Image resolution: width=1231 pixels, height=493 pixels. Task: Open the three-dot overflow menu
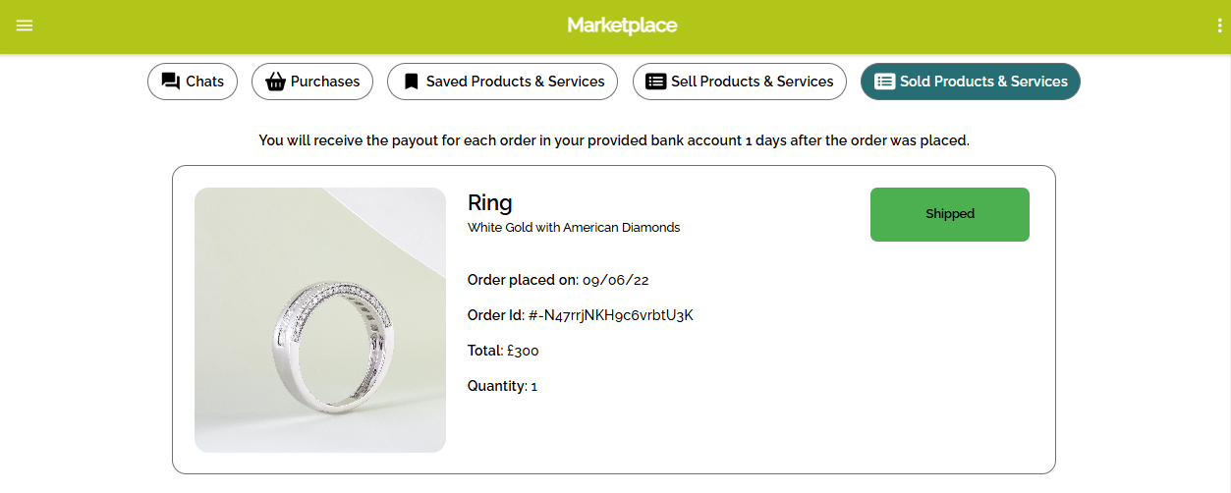click(x=1219, y=27)
